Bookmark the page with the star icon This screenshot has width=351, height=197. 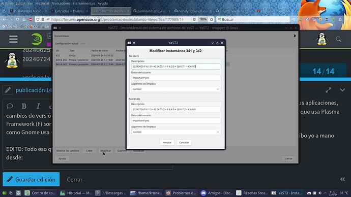(x=211, y=19)
